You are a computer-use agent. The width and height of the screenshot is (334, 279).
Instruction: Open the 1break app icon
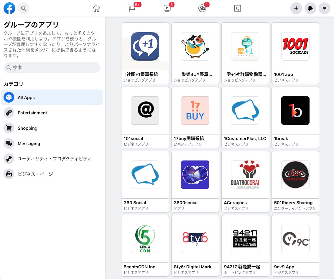pyautogui.click(x=295, y=111)
